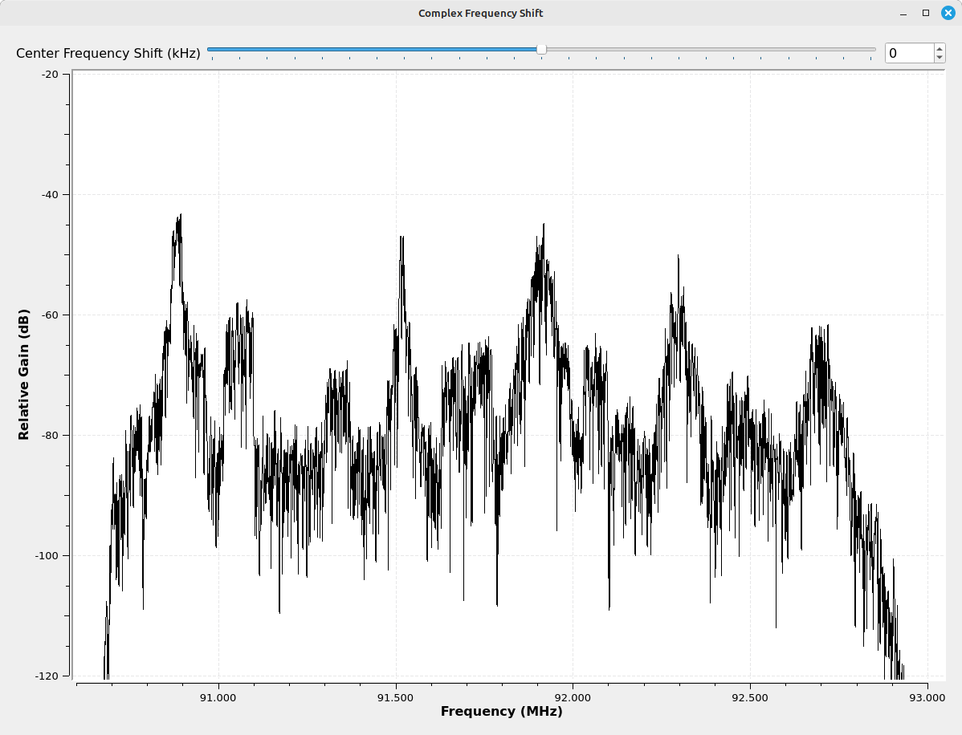Click the Relative Gain (dB) axis label

[x=23, y=375]
